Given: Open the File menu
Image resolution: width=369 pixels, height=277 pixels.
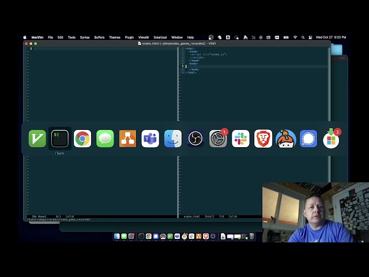Looking at the screenshot, I should pyautogui.click(x=50, y=37).
